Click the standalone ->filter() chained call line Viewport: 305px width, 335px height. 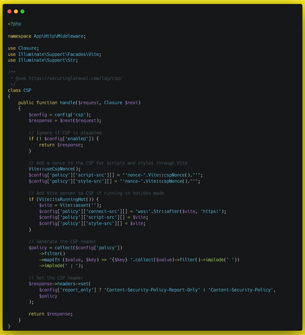(x=52, y=254)
